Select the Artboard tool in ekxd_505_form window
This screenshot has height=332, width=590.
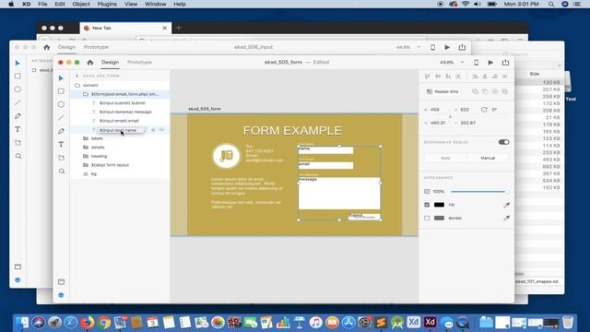point(61,158)
